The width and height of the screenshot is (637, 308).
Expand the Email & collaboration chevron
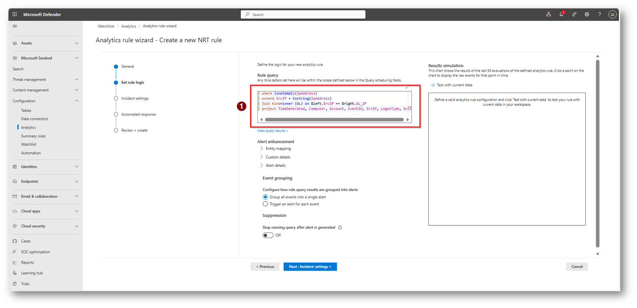(76, 196)
